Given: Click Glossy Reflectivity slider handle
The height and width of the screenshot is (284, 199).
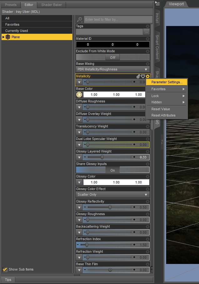Looking at the screenshot, I should (x=110, y=207).
